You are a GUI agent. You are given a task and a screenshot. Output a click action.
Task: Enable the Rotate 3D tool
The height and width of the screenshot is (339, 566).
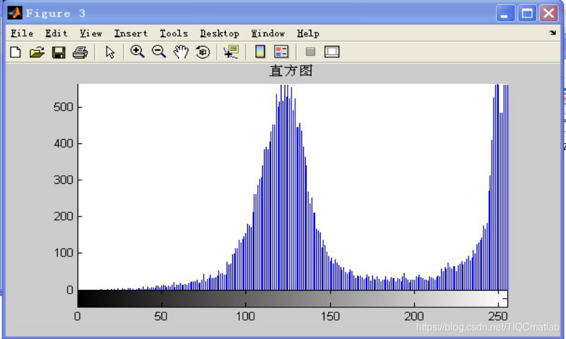pos(203,52)
